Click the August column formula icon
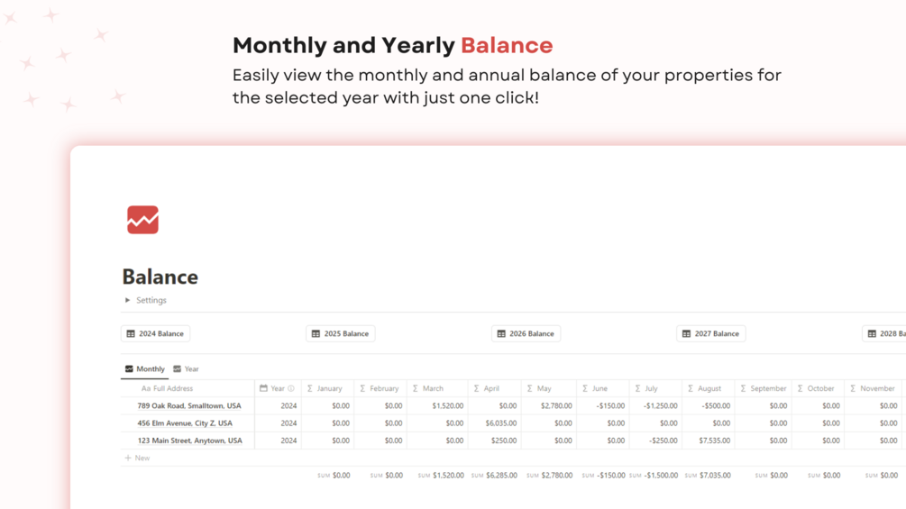Viewport: 906px width, 509px height. tap(691, 388)
